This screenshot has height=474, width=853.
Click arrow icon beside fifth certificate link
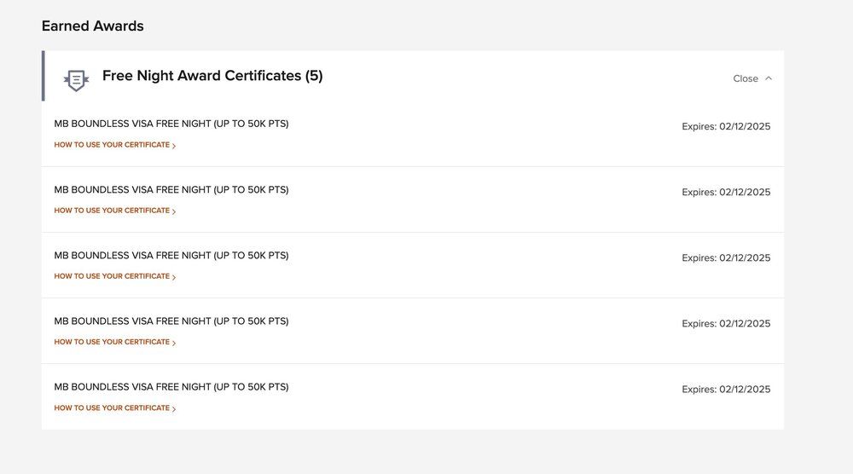click(174, 409)
